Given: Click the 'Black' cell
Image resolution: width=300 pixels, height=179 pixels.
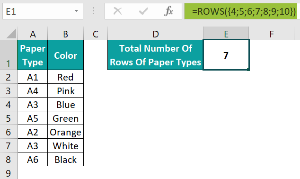Looking at the screenshot, I should [x=66, y=159].
